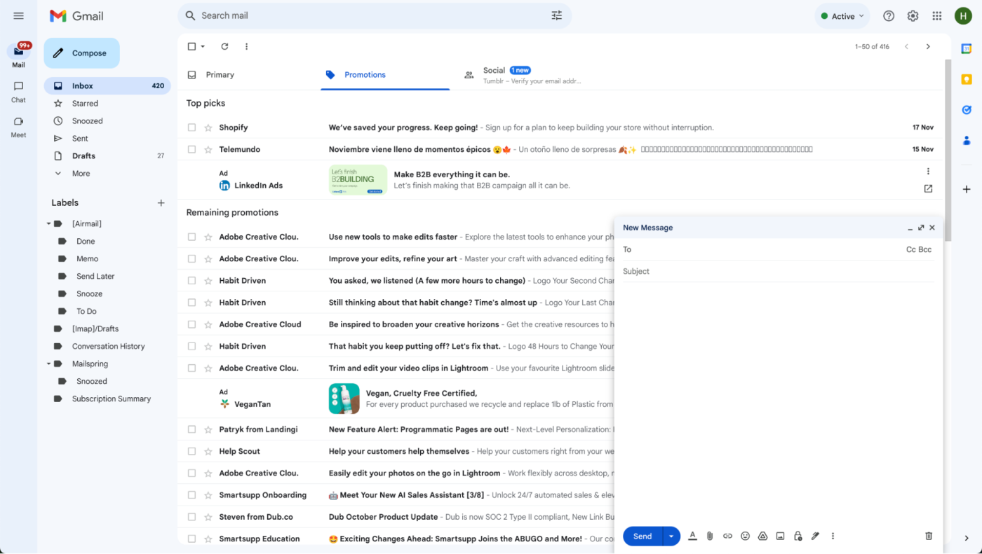Image resolution: width=982 pixels, height=554 pixels.
Task: Open the More options menu above the mail list
Action: [x=246, y=47]
